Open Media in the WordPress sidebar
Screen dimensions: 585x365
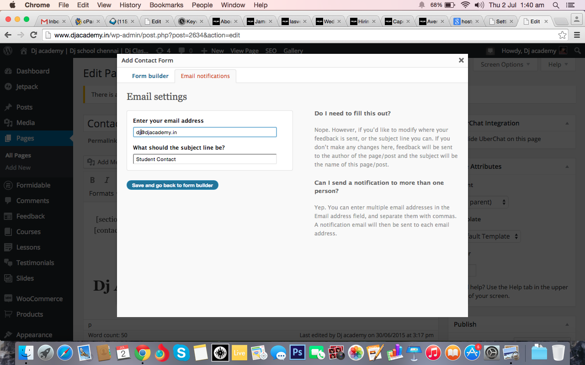point(26,123)
